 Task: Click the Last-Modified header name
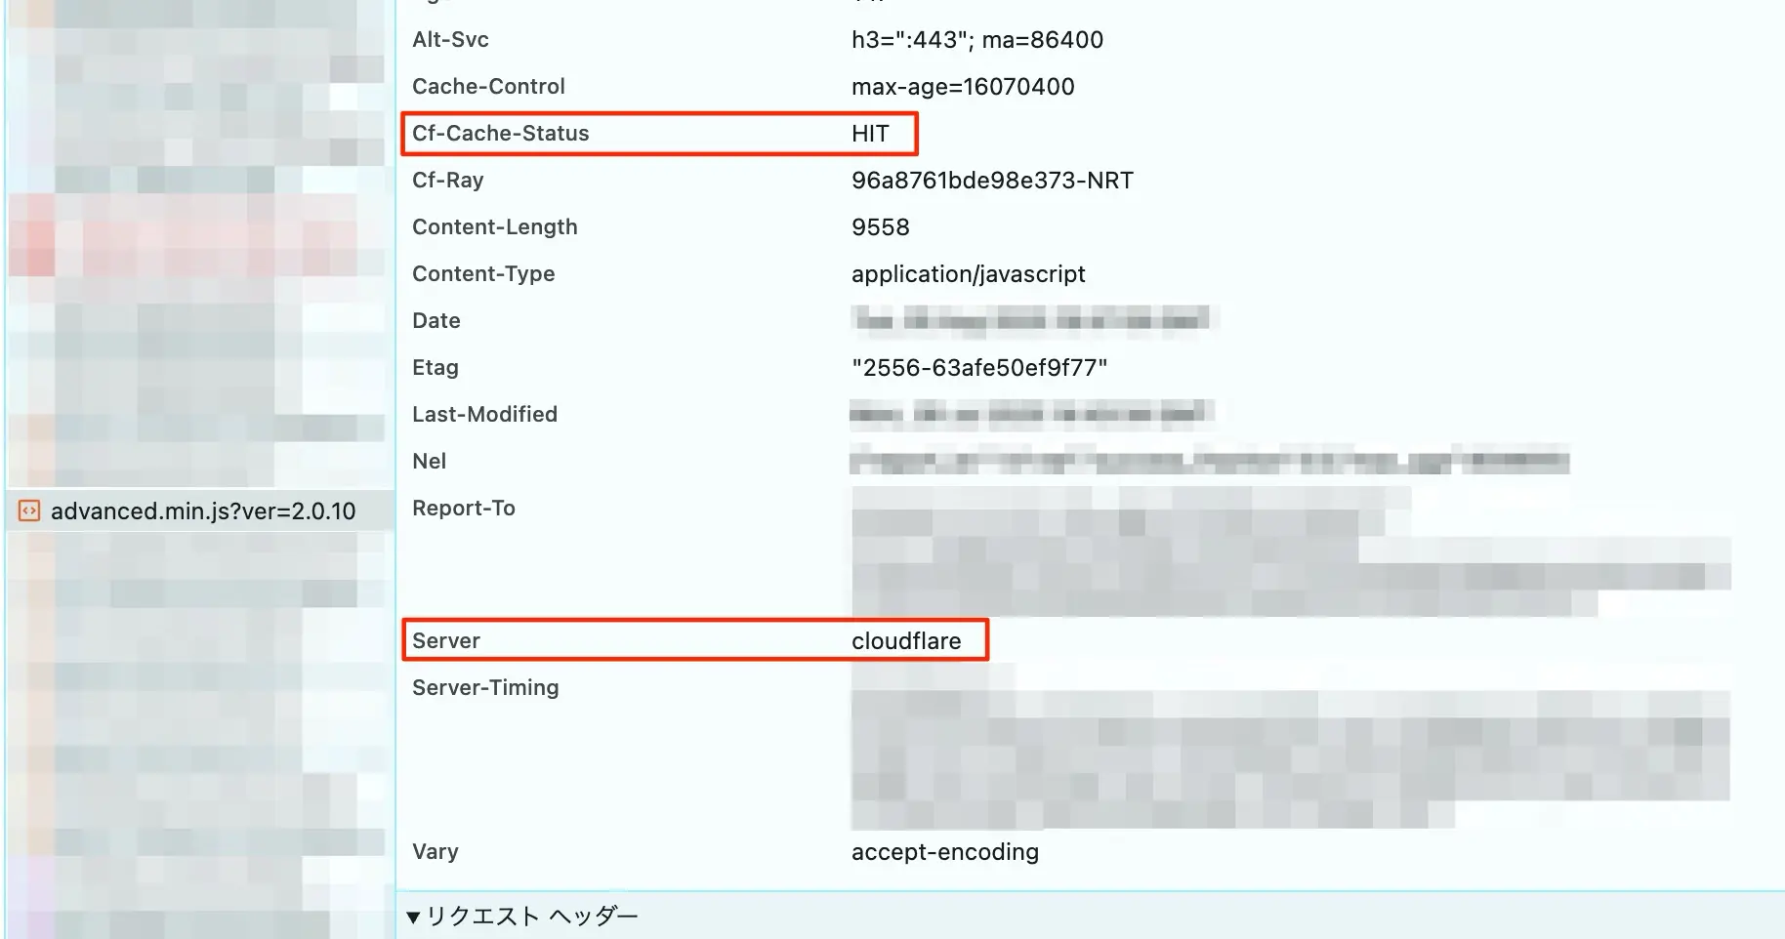point(484,415)
